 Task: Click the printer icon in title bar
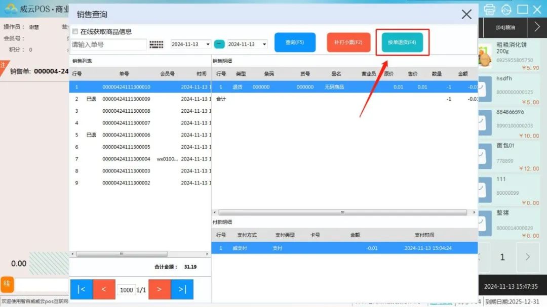(x=489, y=10)
